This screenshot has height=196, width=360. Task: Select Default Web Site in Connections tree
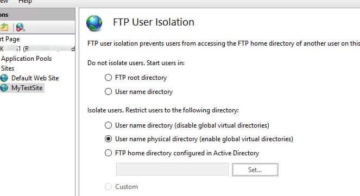[x=35, y=78]
